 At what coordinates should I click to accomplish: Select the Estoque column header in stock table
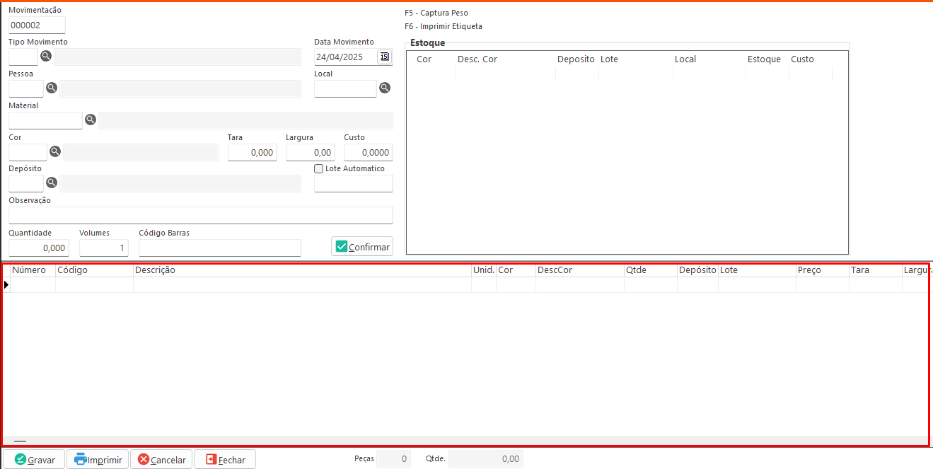click(x=764, y=59)
